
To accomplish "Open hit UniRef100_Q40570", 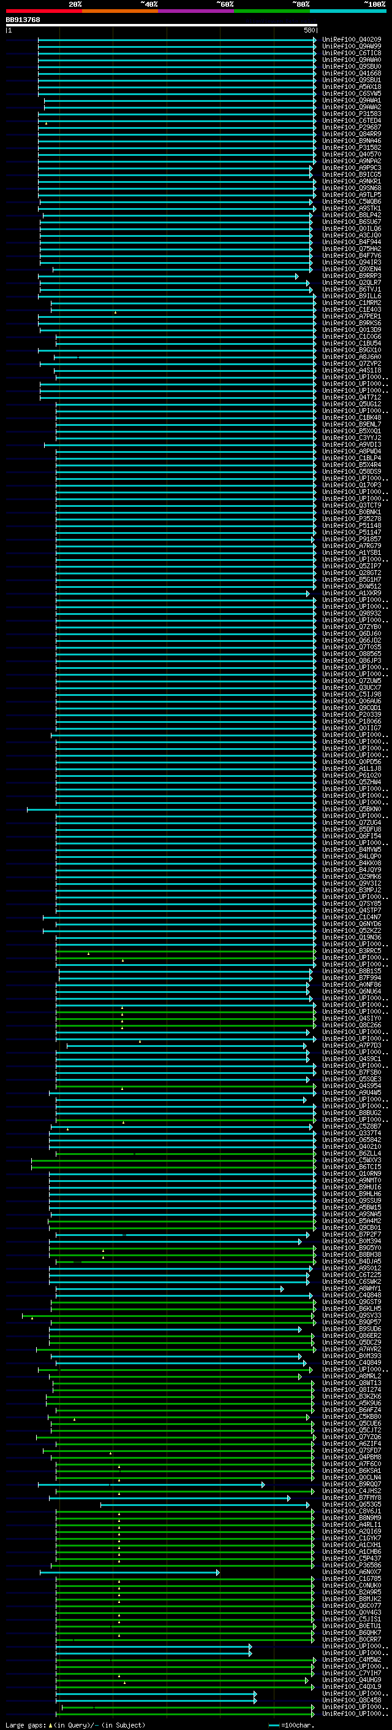I will click(352, 155).
